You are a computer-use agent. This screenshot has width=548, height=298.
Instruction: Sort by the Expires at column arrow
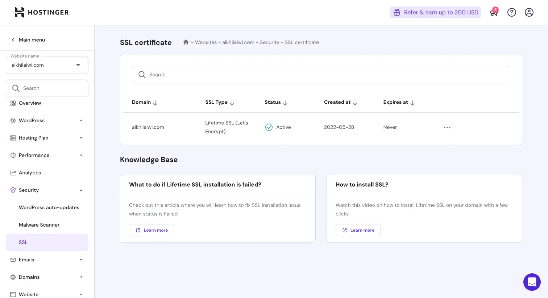412,103
